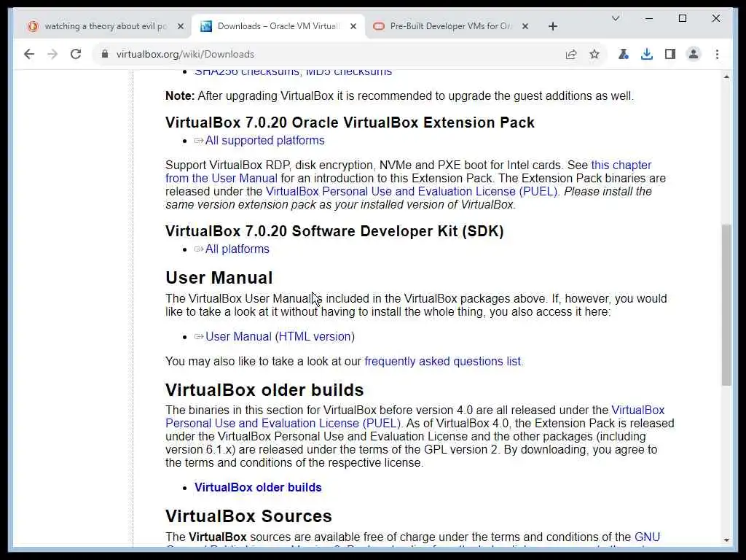Close the Downloads – Oracle VM VirtualBox tab
The image size is (746, 560).
(353, 27)
